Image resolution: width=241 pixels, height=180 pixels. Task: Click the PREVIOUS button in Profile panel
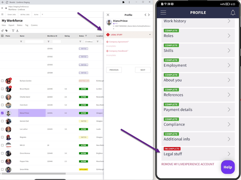tap(114, 70)
